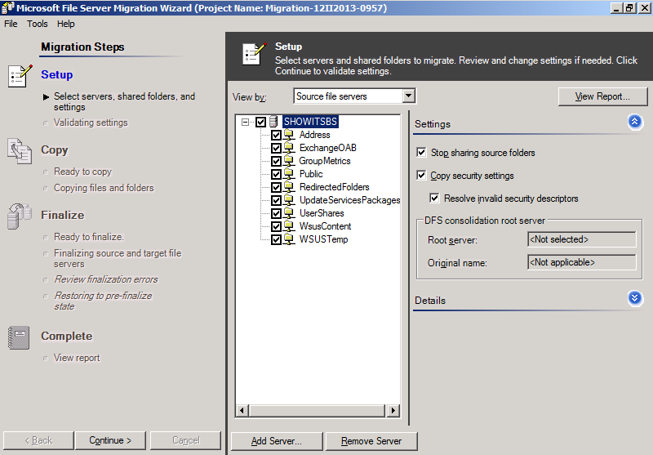
Task: Click the Address shared folder icon
Action: tap(289, 135)
